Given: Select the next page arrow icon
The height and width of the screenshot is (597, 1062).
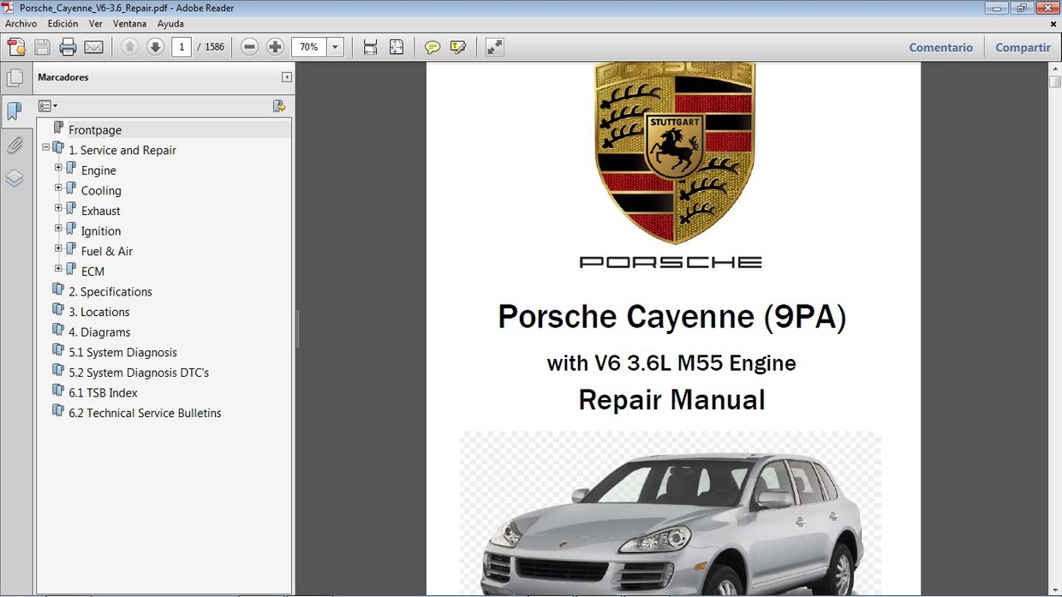Looking at the screenshot, I should (x=154, y=47).
